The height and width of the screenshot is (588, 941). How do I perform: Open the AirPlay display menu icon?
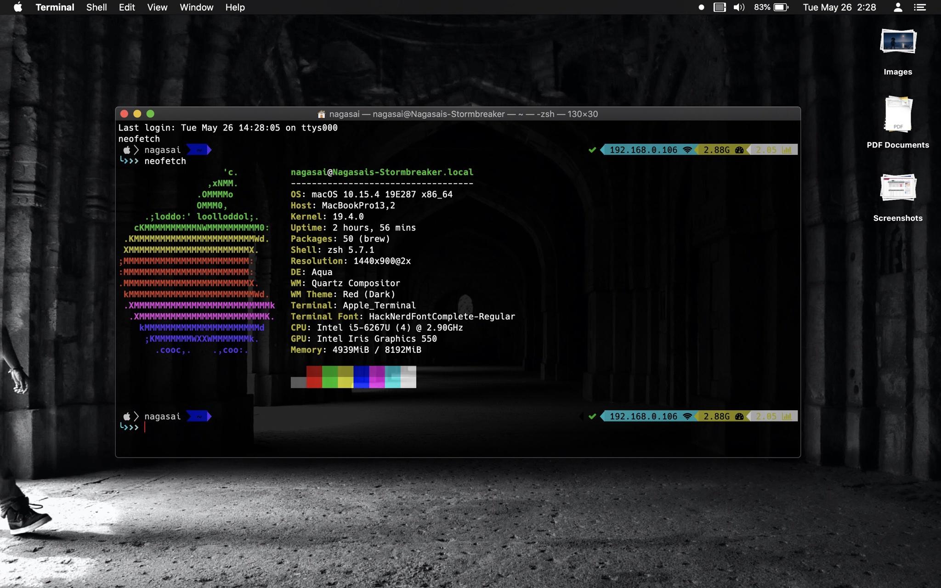point(720,7)
